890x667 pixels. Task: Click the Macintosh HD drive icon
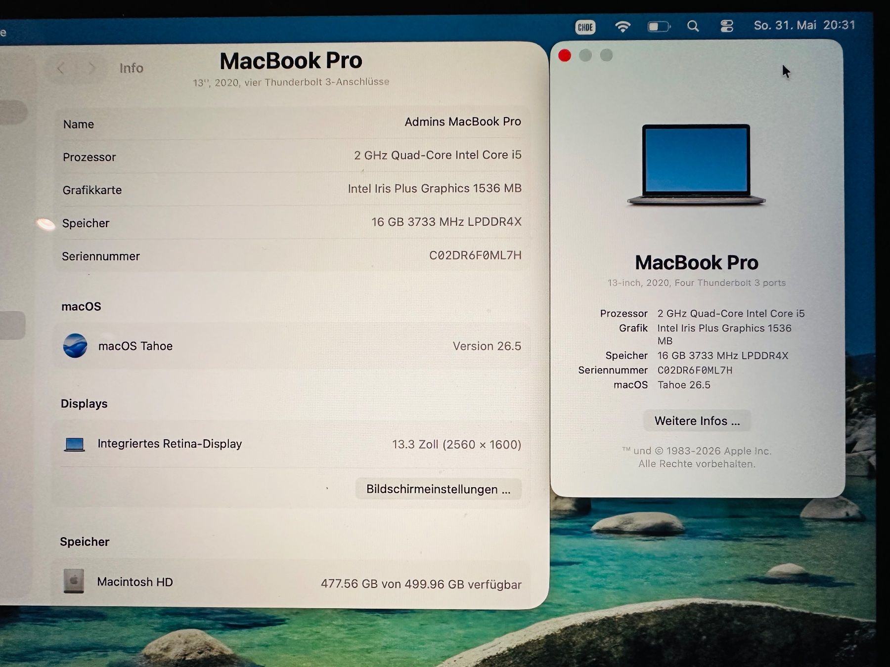(x=74, y=581)
